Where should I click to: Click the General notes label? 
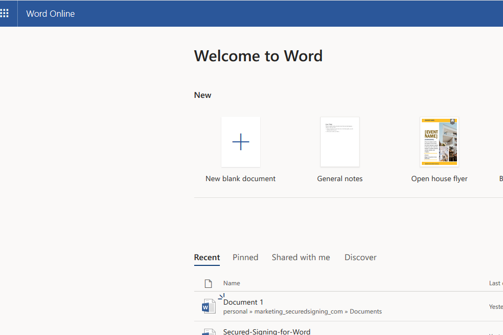[x=340, y=178]
